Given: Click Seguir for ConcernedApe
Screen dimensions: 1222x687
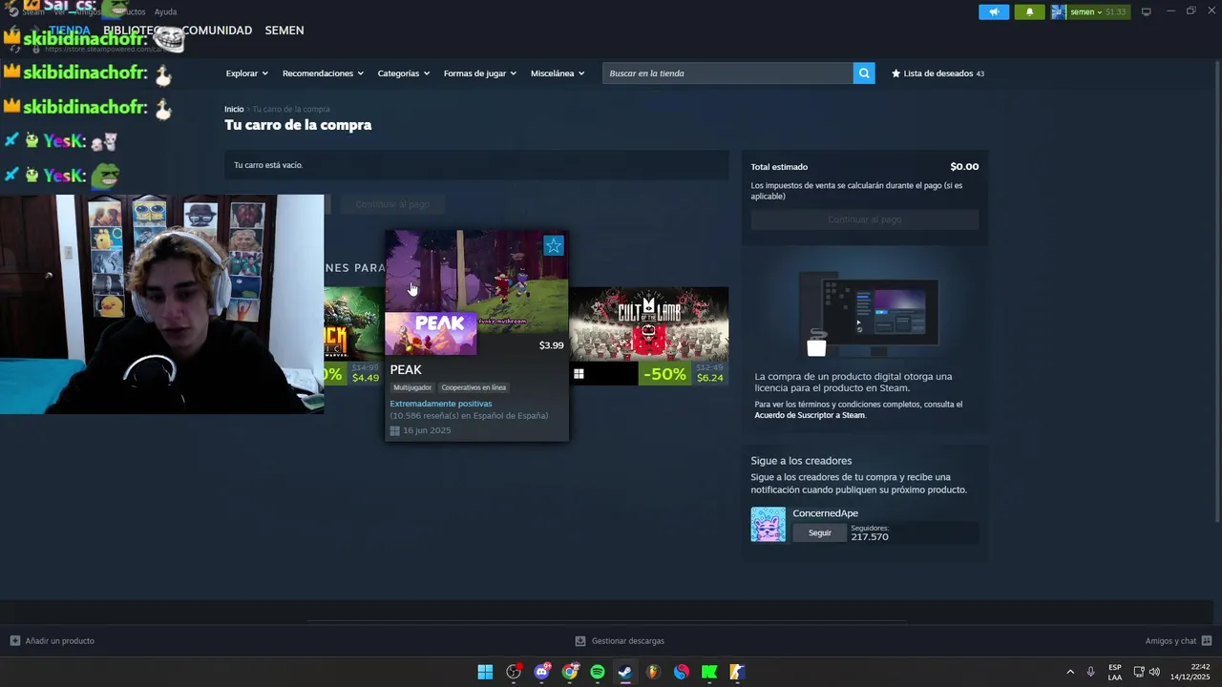Looking at the screenshot, I should [x=820, y=532].
